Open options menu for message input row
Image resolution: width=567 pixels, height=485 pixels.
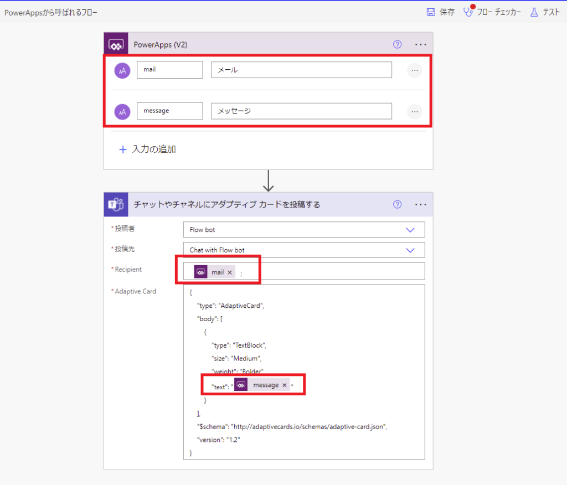click(415, 111)
